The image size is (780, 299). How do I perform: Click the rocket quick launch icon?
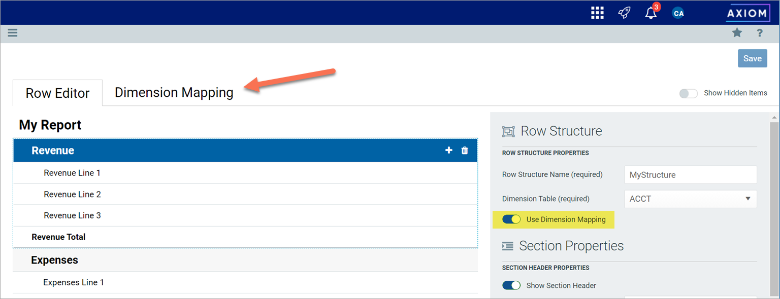click(624, 13)
